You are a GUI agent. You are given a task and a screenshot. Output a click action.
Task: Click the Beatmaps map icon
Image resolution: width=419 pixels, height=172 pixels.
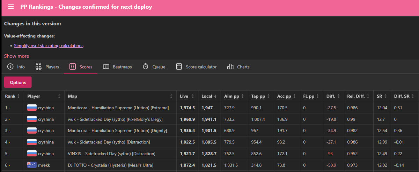[106, 67]
